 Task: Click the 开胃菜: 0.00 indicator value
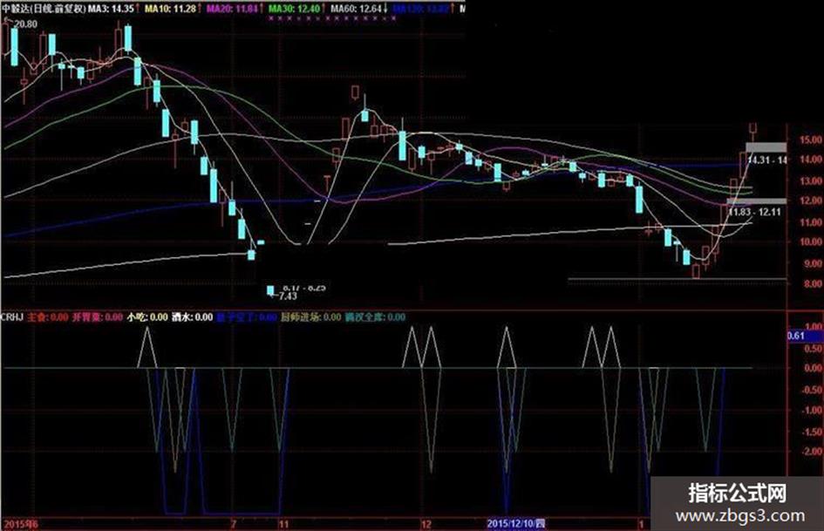pyautogui.click(x=98, y=317)
